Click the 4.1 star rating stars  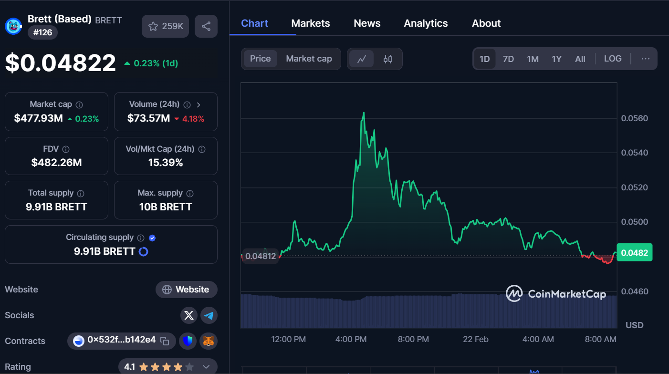pyautogui.click(x=166, y=367)
